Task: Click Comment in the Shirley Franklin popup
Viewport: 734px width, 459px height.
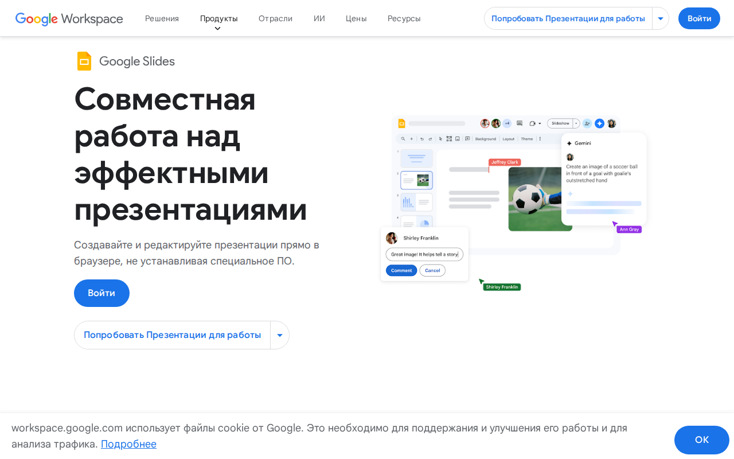Action: [x=401, y=270]
